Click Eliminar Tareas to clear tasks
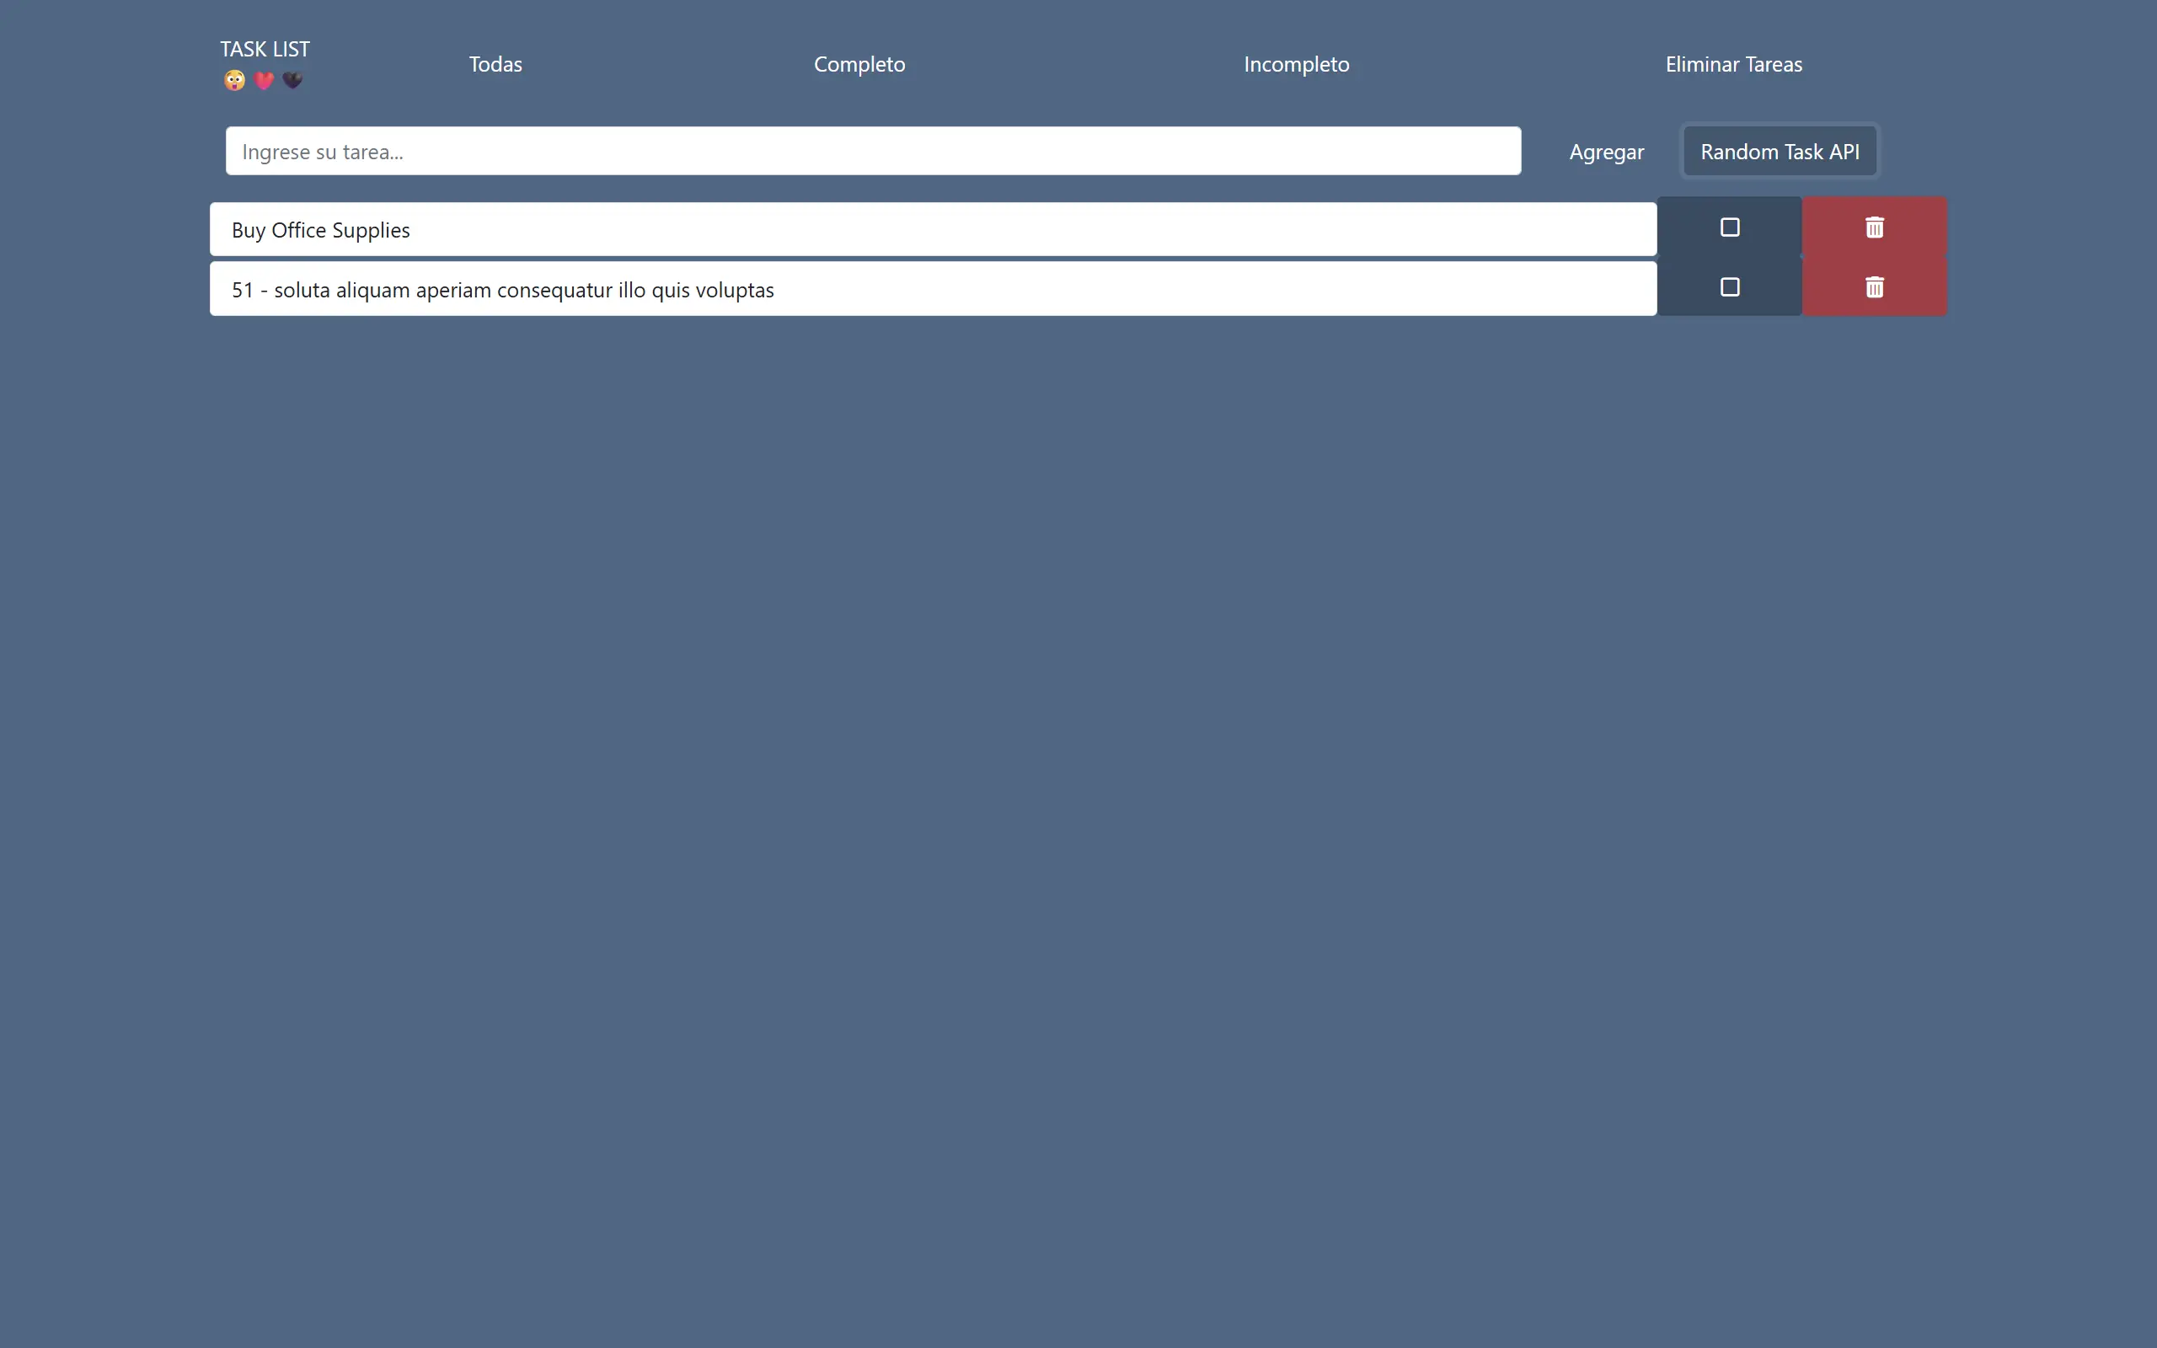This screenshot has width=2157, height=1348. pyautogui.click(x=1734, y=64)
